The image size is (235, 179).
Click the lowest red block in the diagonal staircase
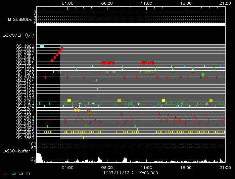point(52,60)
